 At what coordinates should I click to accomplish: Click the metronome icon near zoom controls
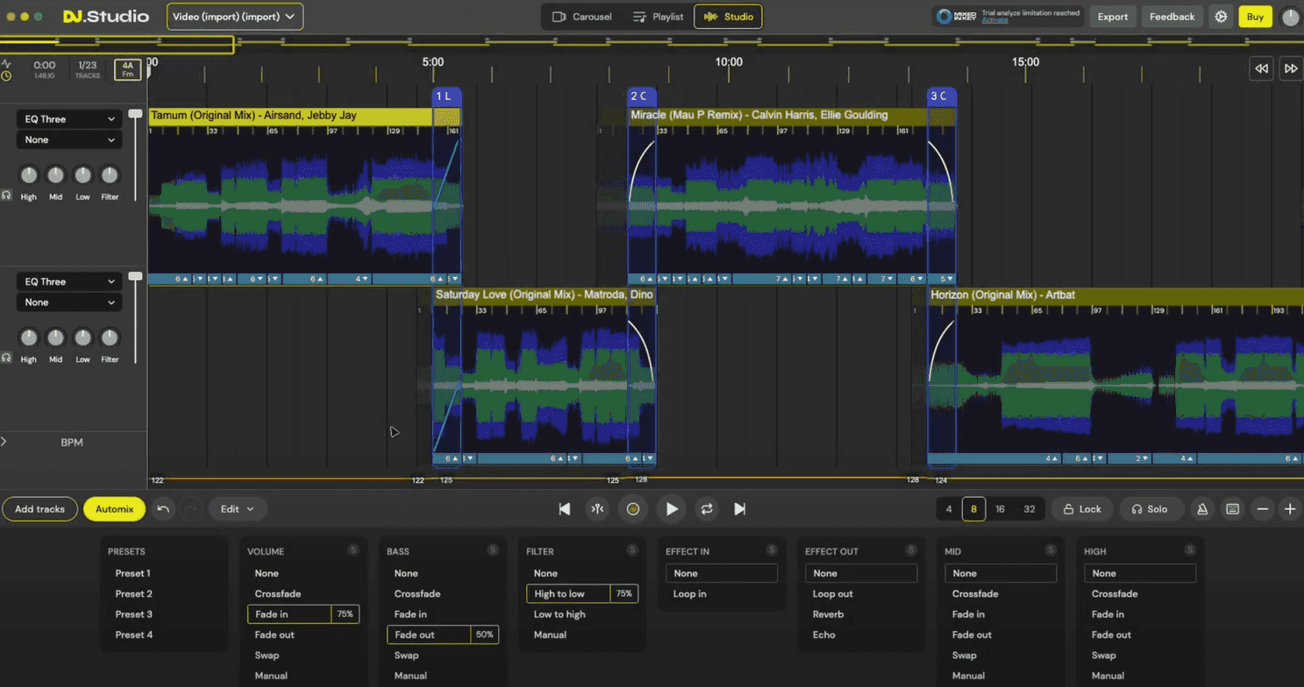point(1202,508)
